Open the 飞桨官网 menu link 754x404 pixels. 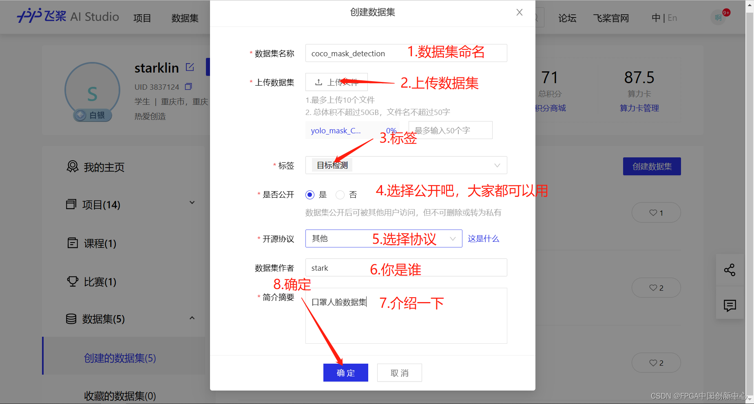pos(611,18)
